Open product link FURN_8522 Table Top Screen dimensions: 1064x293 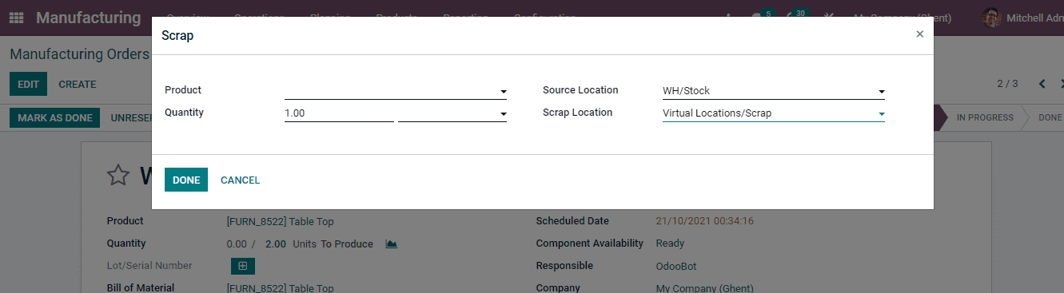[281, 221]
